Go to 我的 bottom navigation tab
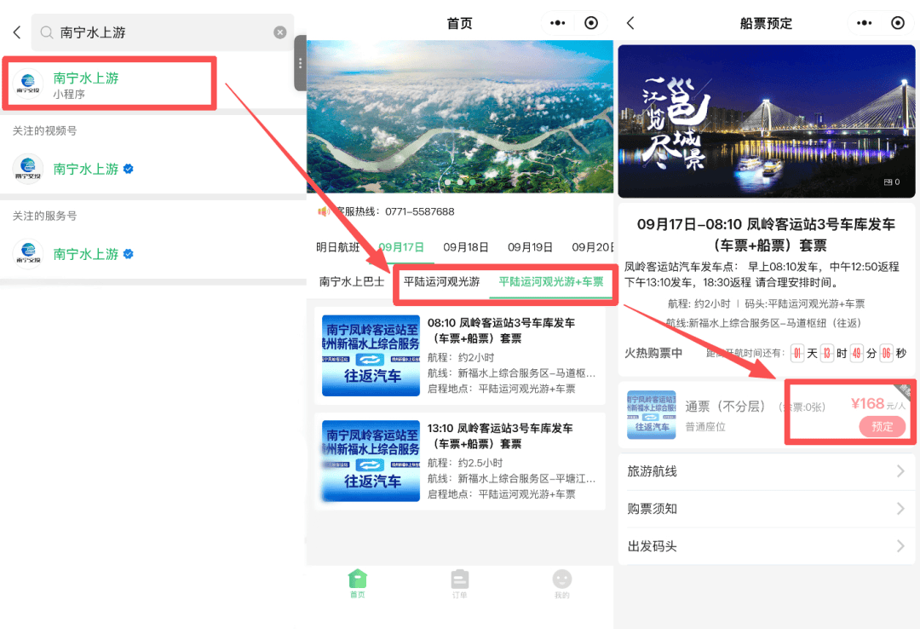Viewport: 920px width, 629px height. click(x=561, y=583)
